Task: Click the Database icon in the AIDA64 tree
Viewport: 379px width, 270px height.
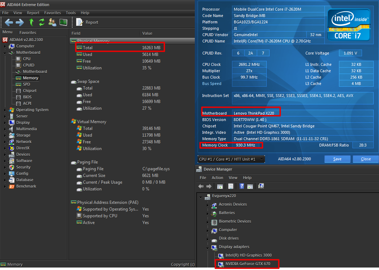Action: [x=11, y=180]
